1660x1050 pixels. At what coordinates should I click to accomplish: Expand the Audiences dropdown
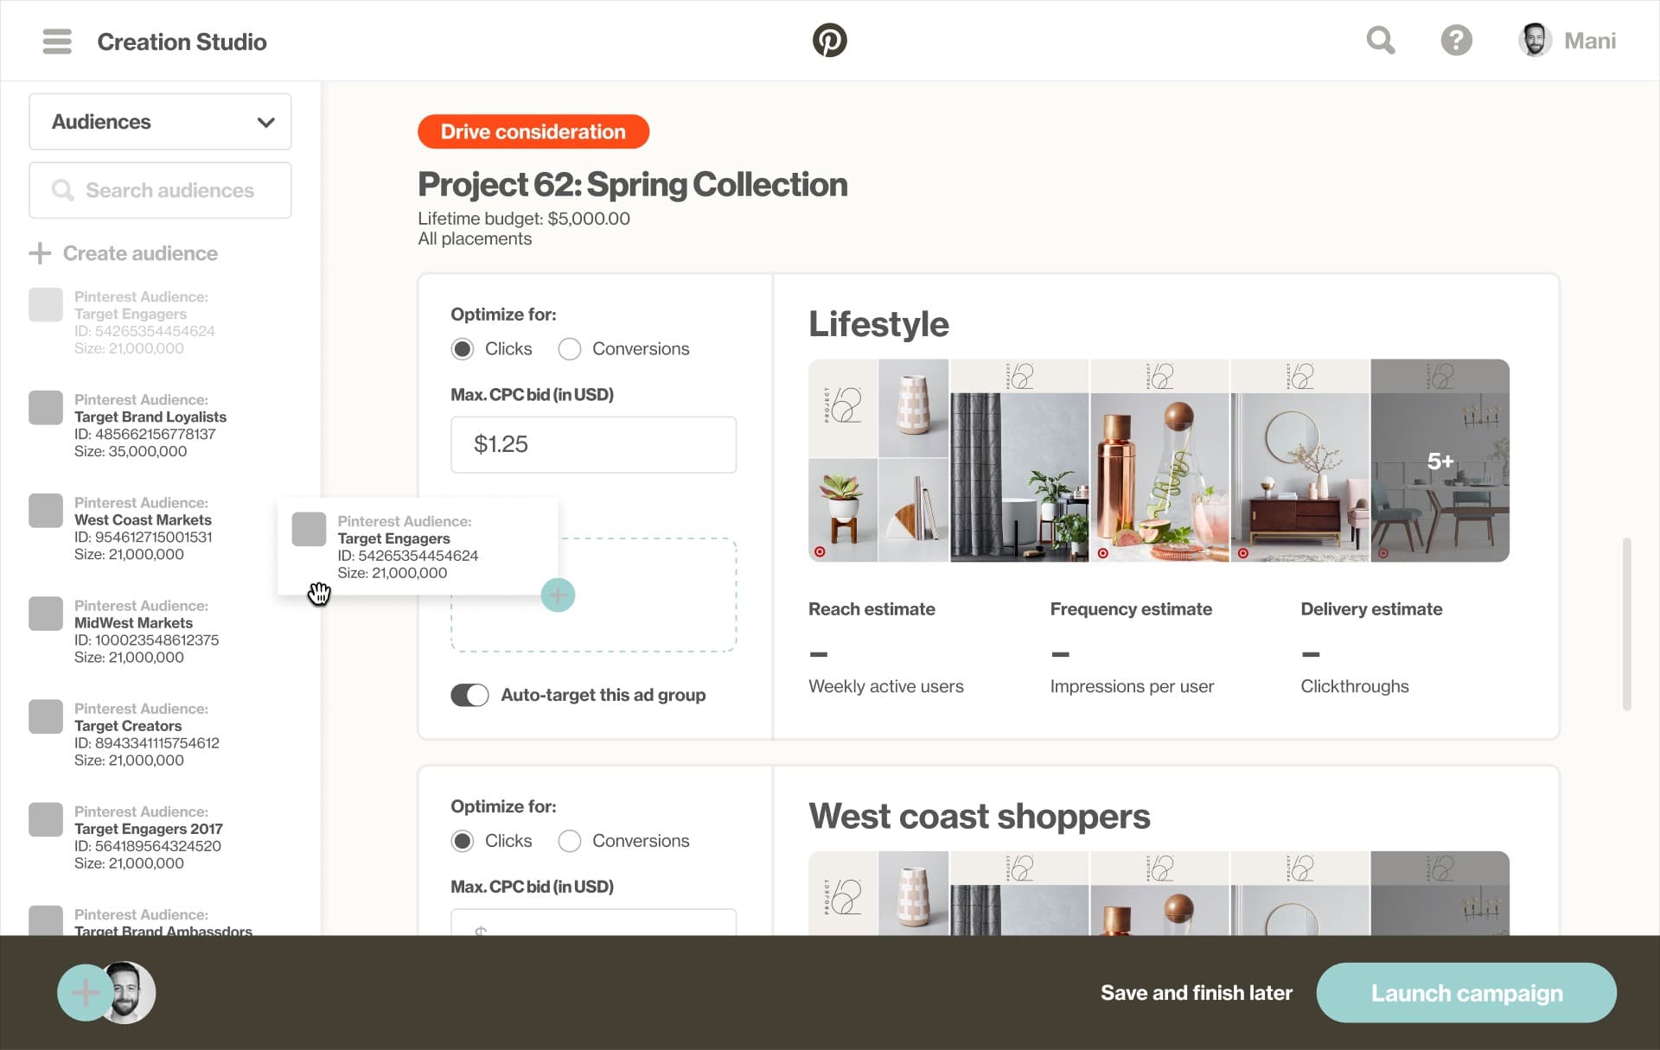pos(160,122)
